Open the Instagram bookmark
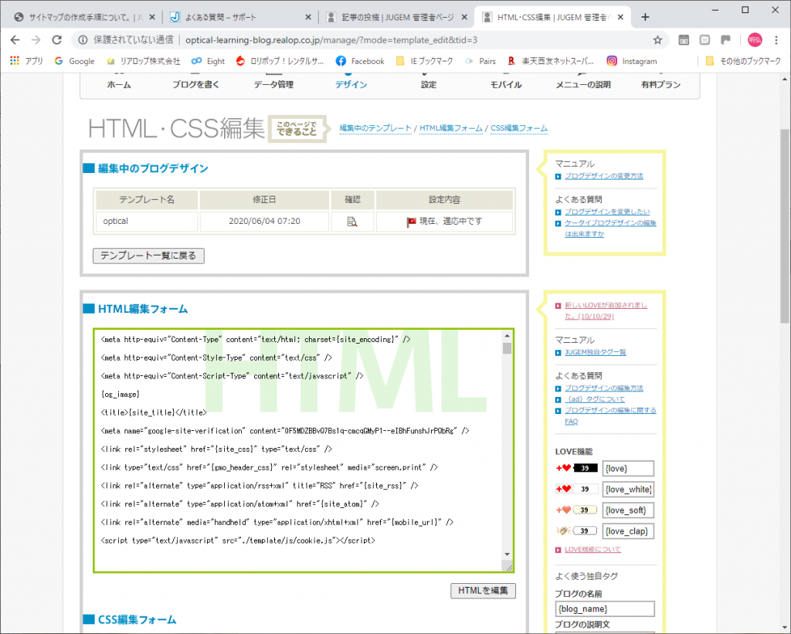 pyautogui.click(x=632, y=61)
